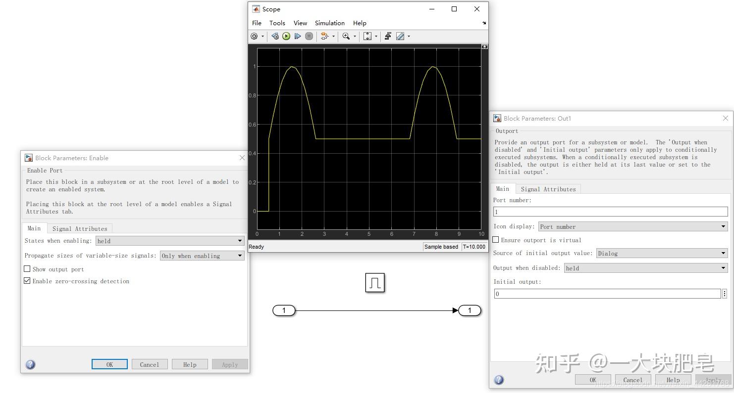This screenshot has height=393, width=734.
Task: Click OK in Enable dialog
Action: 109,364
